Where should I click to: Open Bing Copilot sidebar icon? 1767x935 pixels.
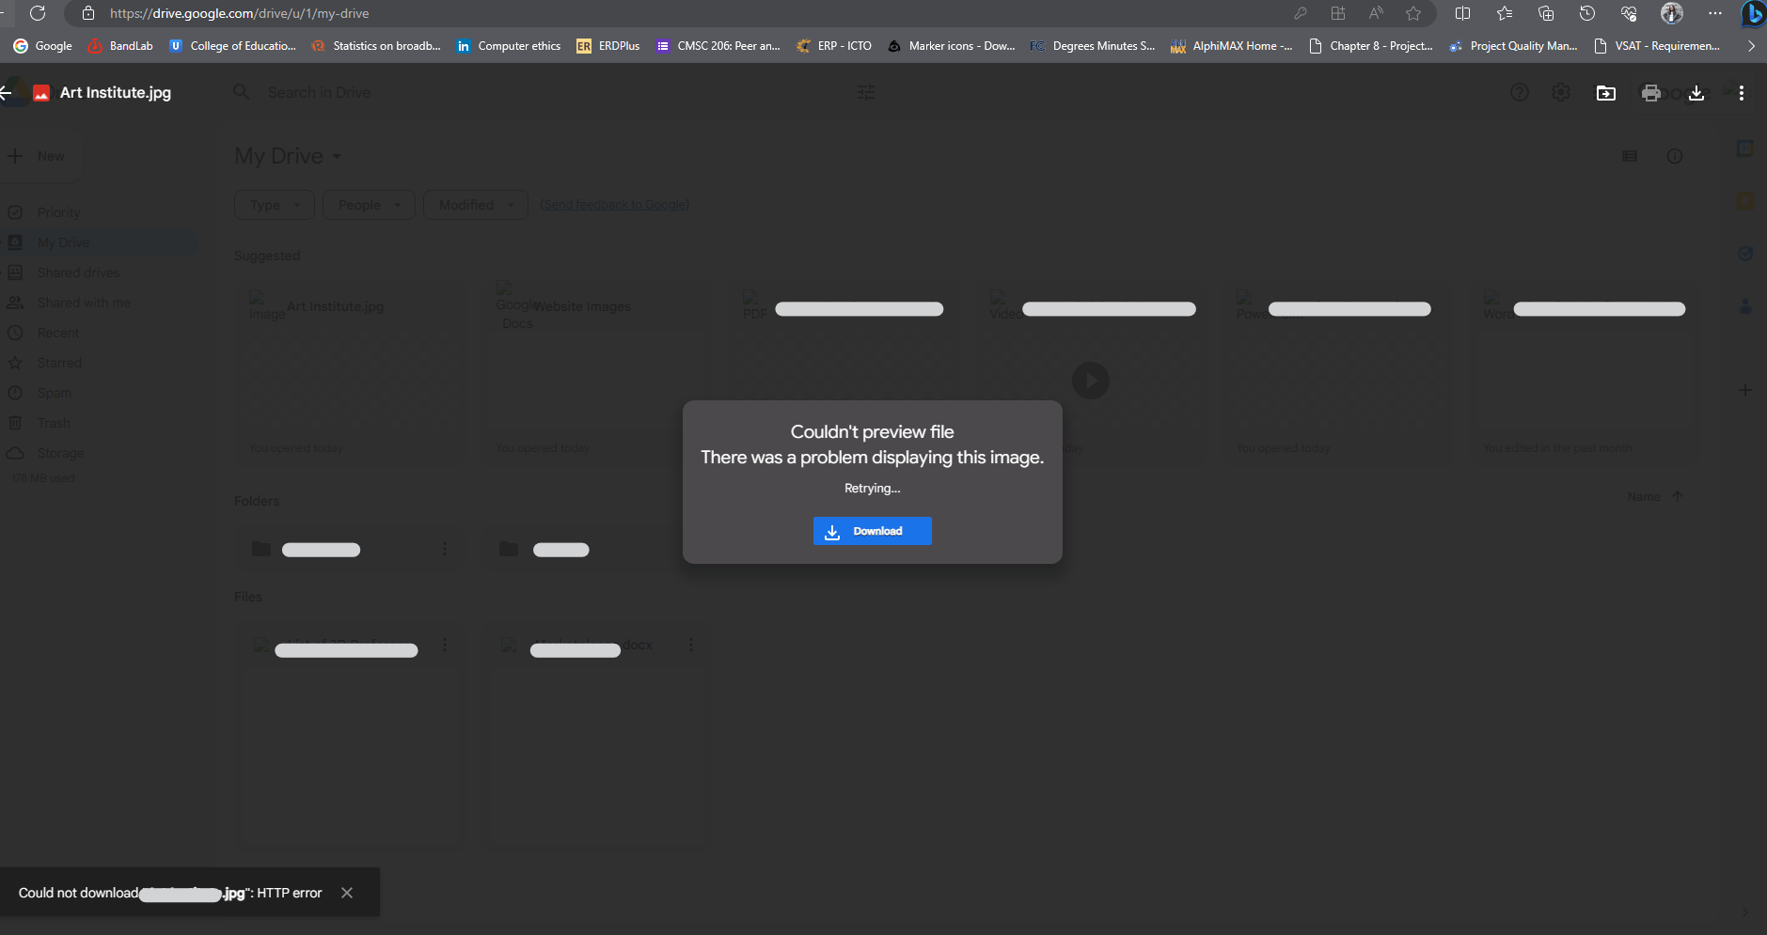click(1753, 13)
